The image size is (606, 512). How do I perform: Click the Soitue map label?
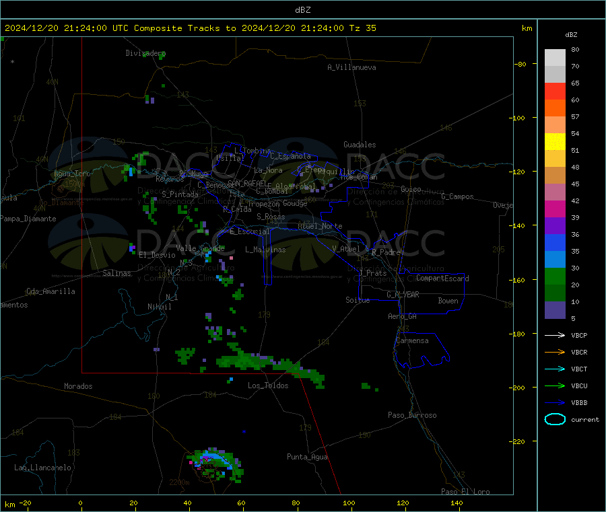point(358,300)
